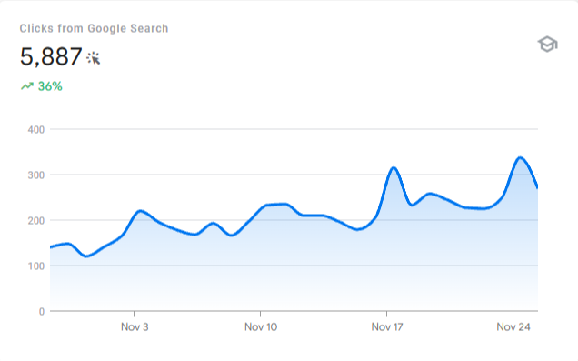Select the Nov 3 axis label

point(135,326)
